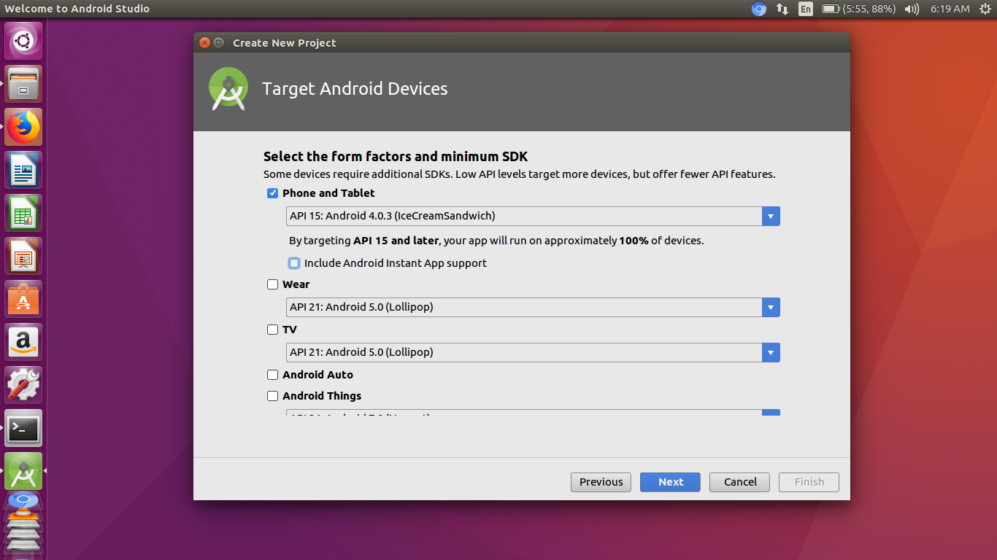Check the Wear form factor
This screenshot has width=997, height=560.
click(x=272, y=284)
